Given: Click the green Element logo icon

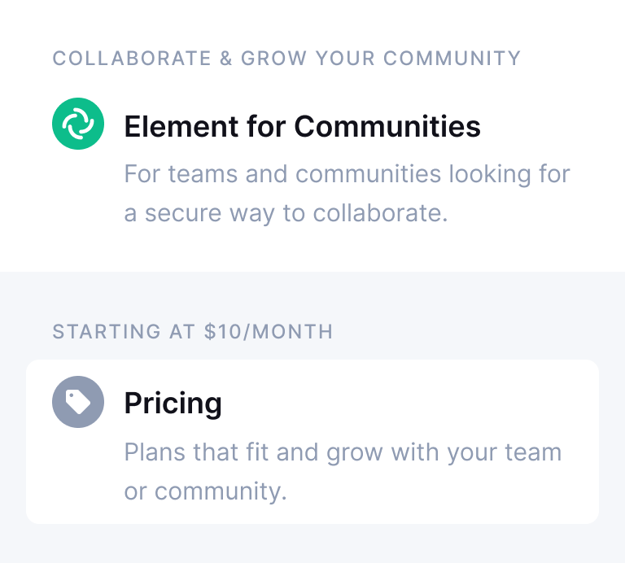Looking at the screenshot, I should 78,124.
